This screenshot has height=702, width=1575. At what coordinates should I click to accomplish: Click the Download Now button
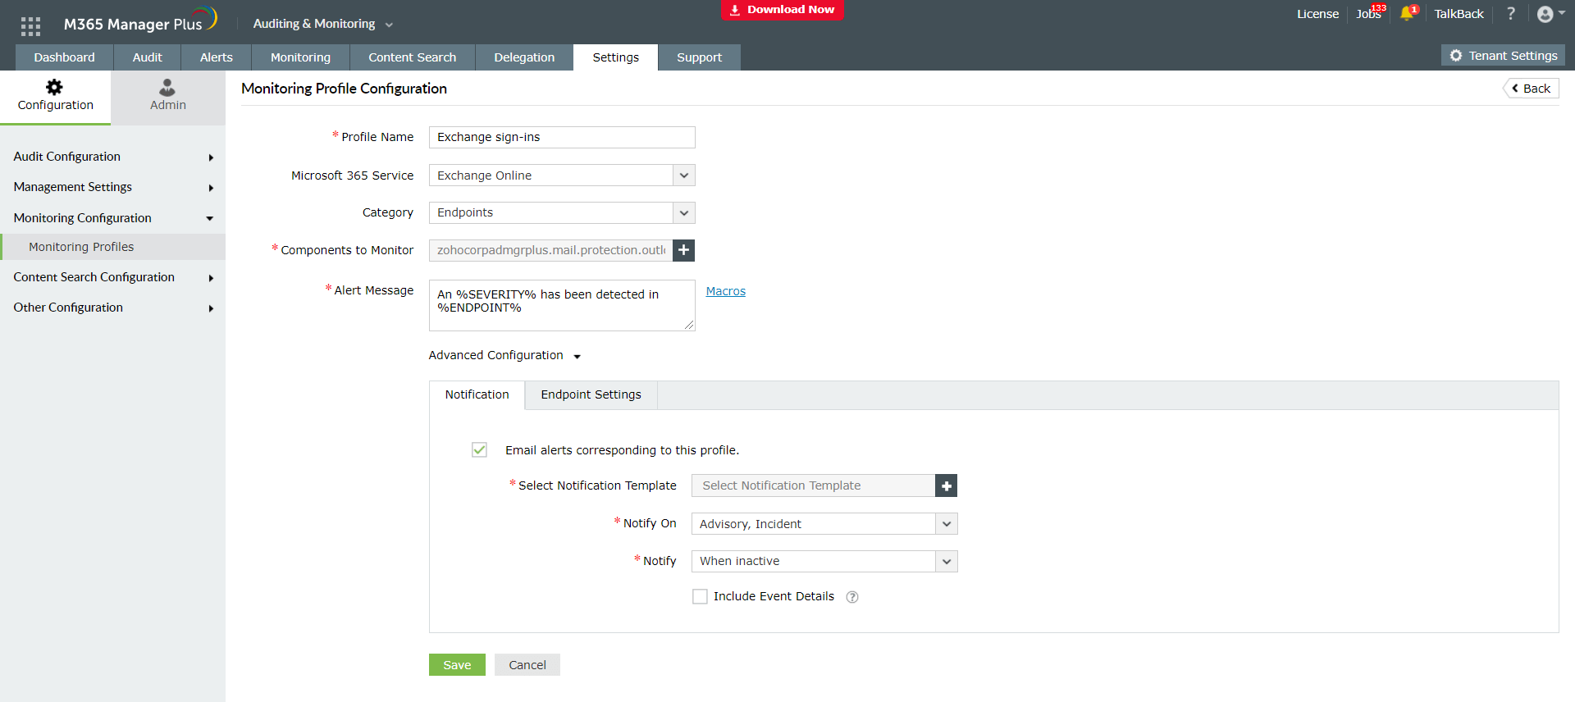point(783,10)
